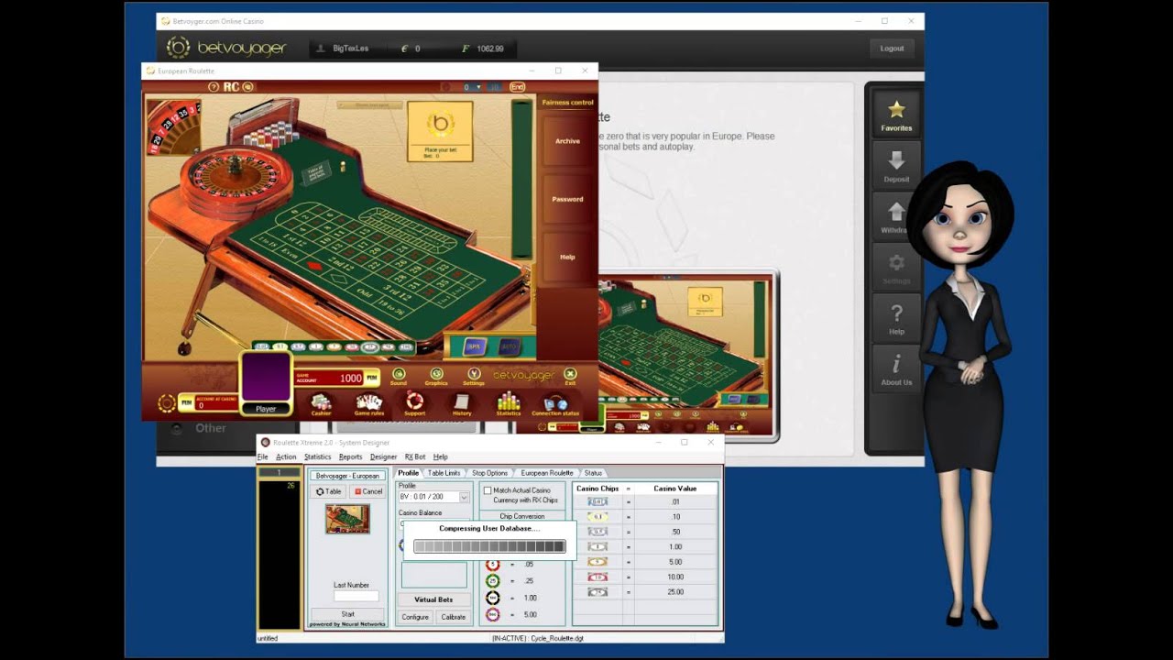Screen dimensions: 1173x660
Task: Click the BigTexLes username in header
Action: click(350, 49)
